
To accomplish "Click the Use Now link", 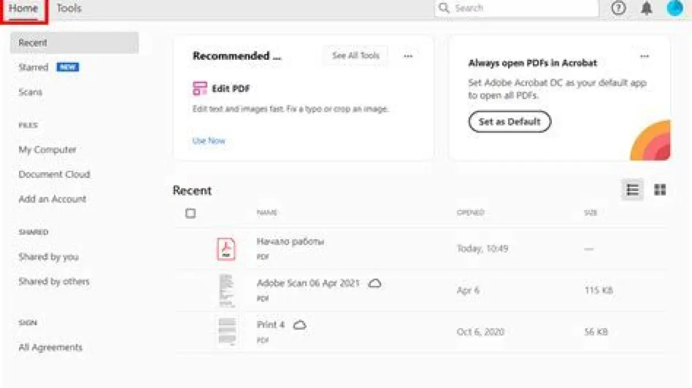I will click(x=209, y=140).
